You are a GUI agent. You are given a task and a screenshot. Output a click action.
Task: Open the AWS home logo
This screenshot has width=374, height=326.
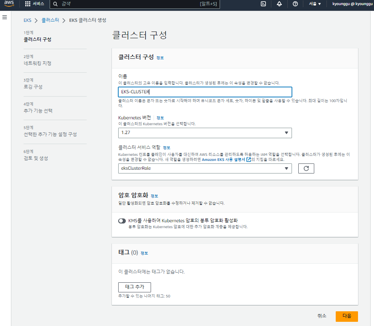9,4
